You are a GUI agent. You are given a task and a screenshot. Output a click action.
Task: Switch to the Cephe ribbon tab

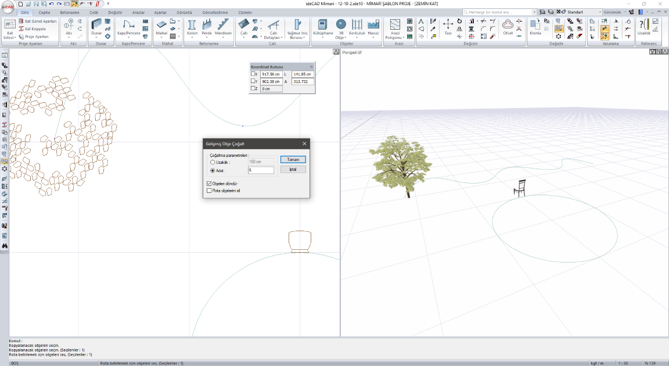[45, 12]
